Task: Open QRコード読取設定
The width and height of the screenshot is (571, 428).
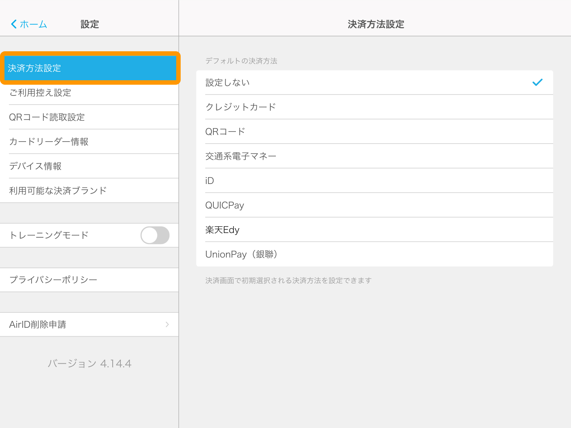Action: pos(89,117)
